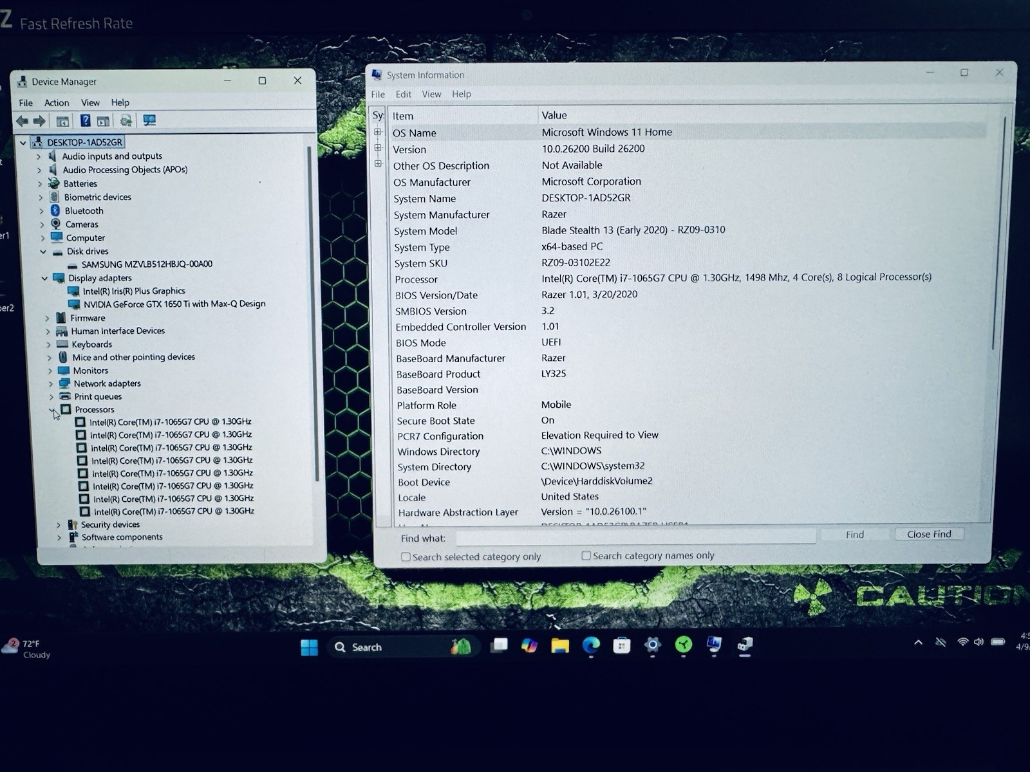Expand the Network adapters node
The image size is (1030, 772).
51,383
